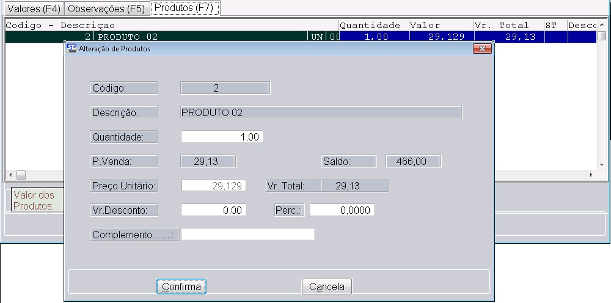The height and width of the screenshot is (303, 611).
Task: Select the Perc. percentage field
Action: coord(342,210)
